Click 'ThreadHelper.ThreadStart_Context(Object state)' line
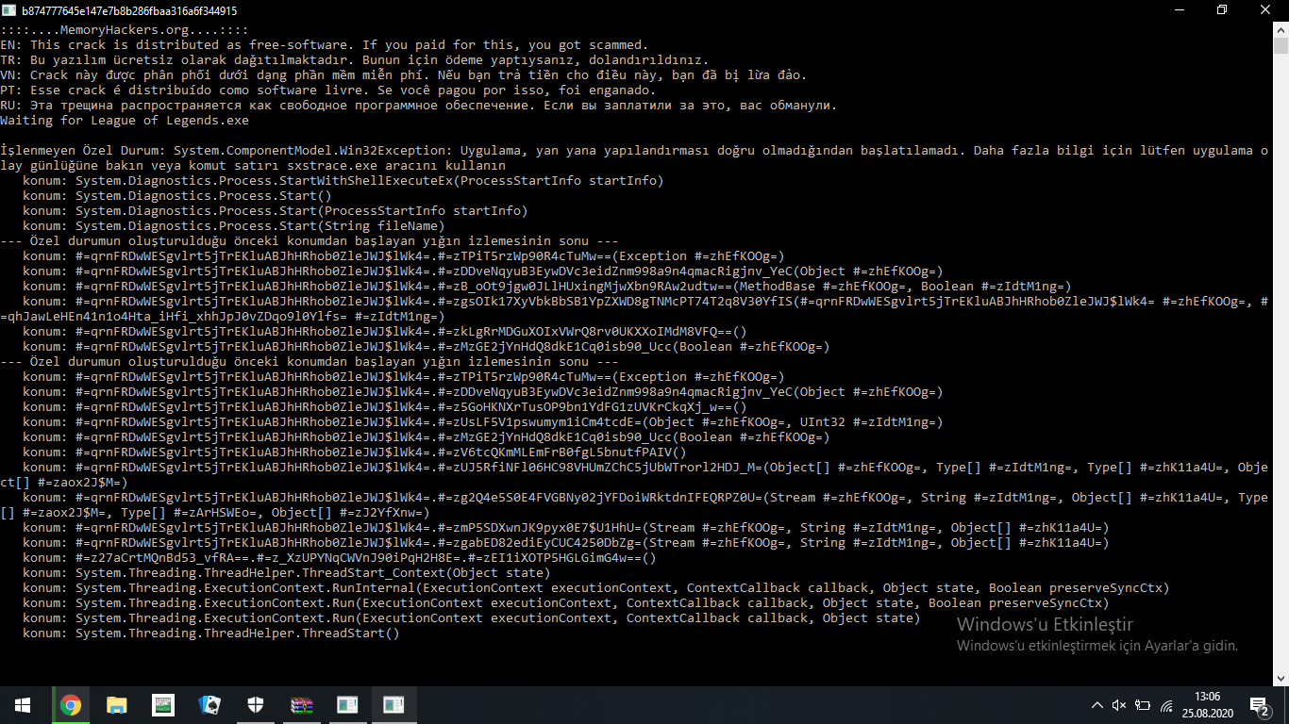This screenshot has height=724, width=1289. pyautogui.click(x=287, y=573)
